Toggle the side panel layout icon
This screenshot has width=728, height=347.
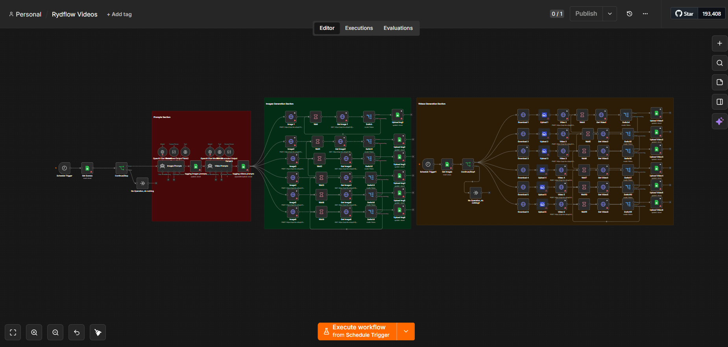click(x=719, y=102)
